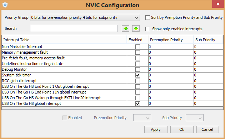
Task: Enable the Debug Monitor interrupt
Action: (x=137, y=69)
